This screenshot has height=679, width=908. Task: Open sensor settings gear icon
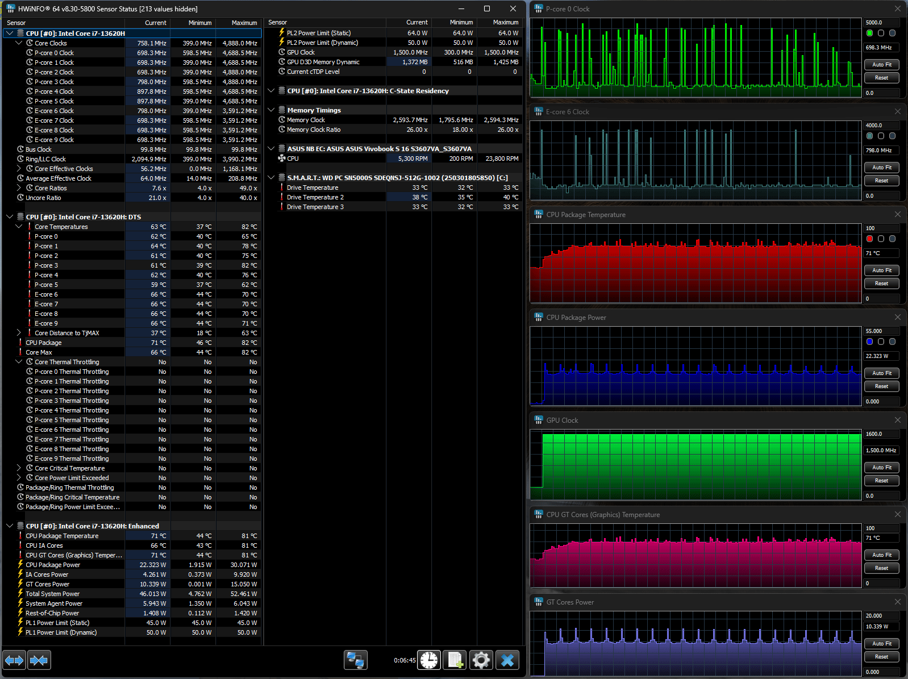(481, 660)
